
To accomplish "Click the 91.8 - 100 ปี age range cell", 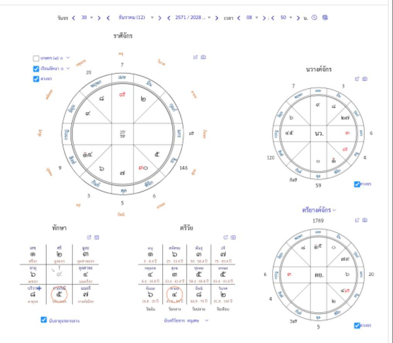I will point(223,301).
